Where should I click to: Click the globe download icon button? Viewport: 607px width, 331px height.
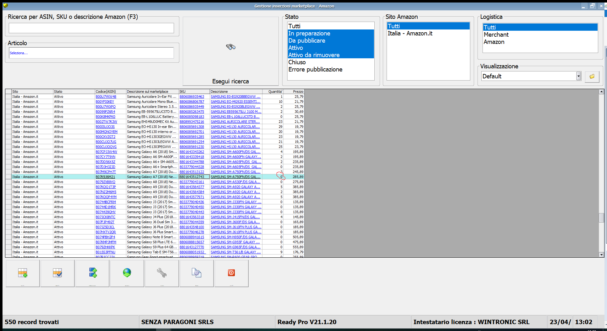pos(127,273)
